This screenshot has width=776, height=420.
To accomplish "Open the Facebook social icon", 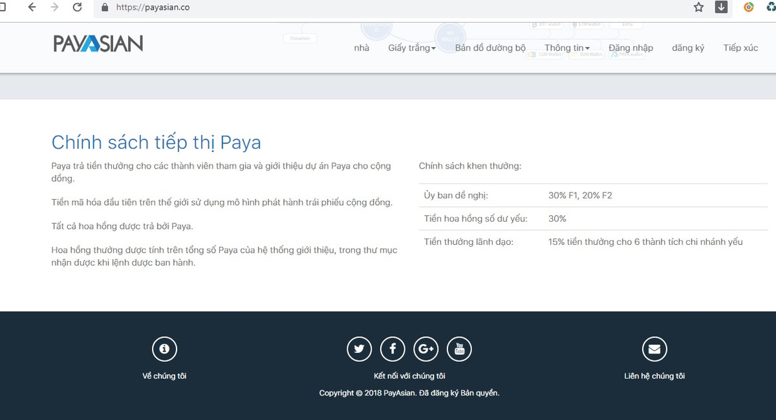I will click(x=393, y=349).
